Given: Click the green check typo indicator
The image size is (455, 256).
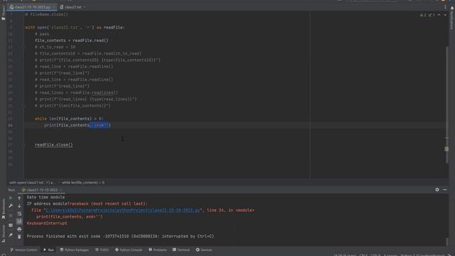Looking at the screenshot, I should click(x=432, y=15).
